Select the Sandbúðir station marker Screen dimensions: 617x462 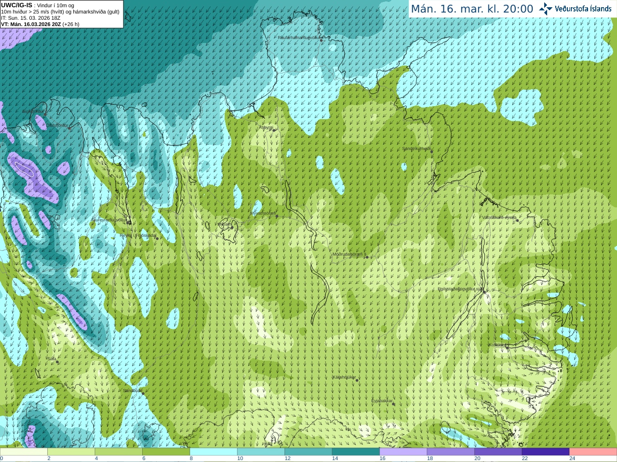[x=143, y=394]
